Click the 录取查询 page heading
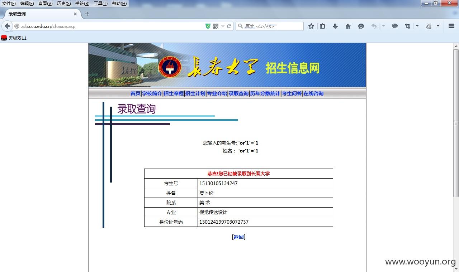The width and height of the screenshot is (459, 272). click(136, 109)
